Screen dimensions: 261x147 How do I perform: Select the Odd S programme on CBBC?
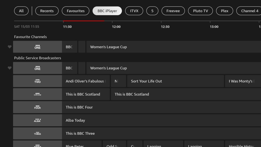point(114,144)
